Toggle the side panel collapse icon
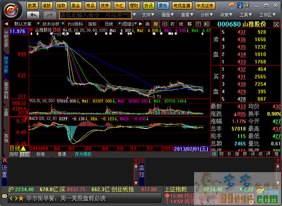 pos(206,24)
